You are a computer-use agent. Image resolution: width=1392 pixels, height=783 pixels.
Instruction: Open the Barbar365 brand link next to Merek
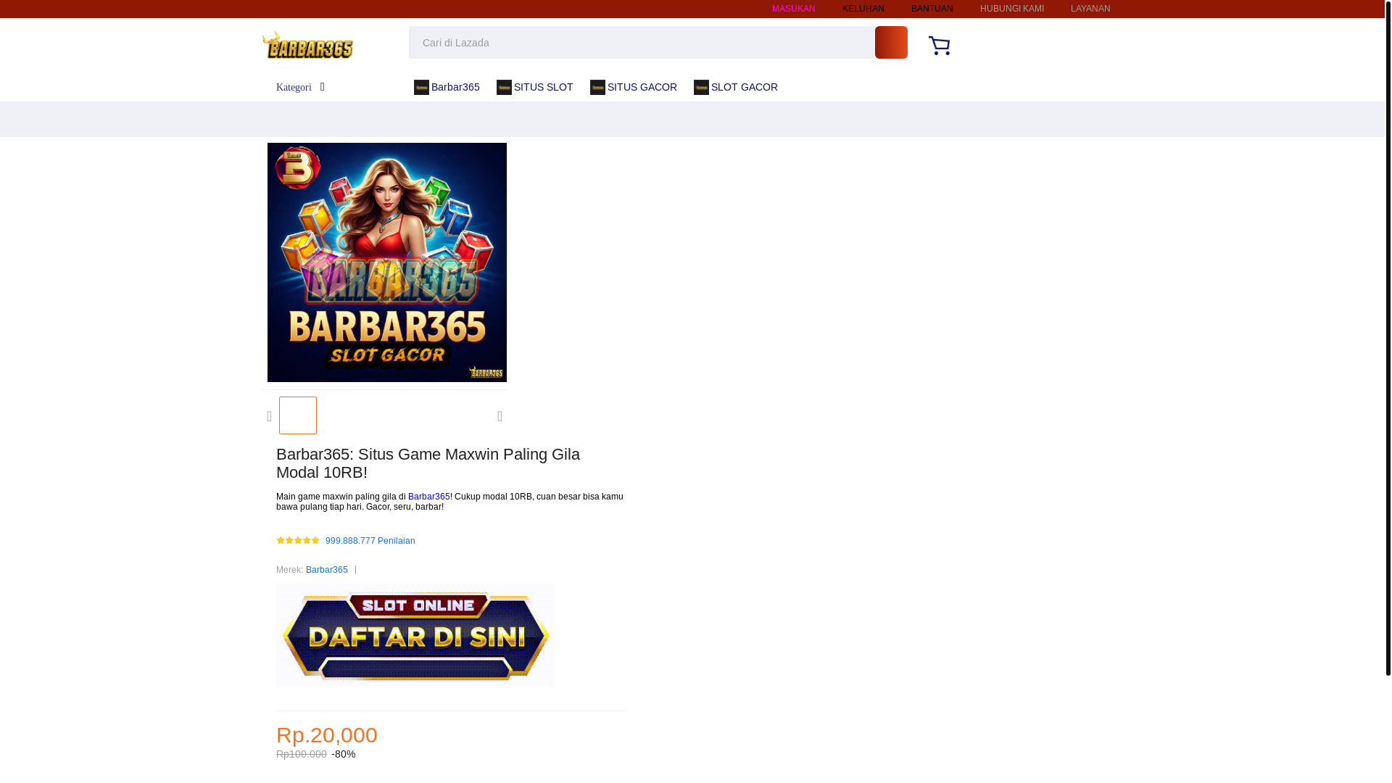coord(326,570)
